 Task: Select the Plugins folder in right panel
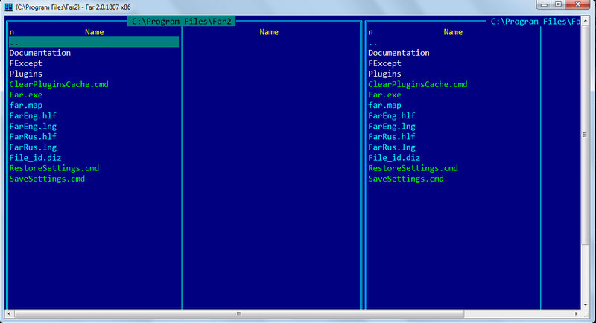point(384,74)
